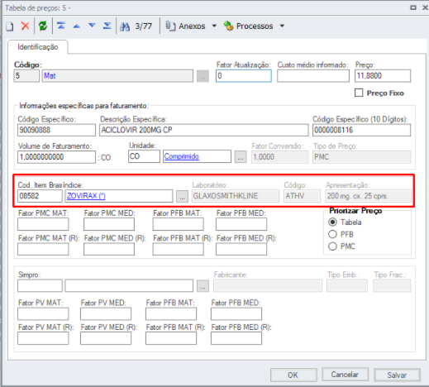Choose Tabela under Priorizar Preço
This screenshot has width=429, height=387.
click(x=332, y=222)
